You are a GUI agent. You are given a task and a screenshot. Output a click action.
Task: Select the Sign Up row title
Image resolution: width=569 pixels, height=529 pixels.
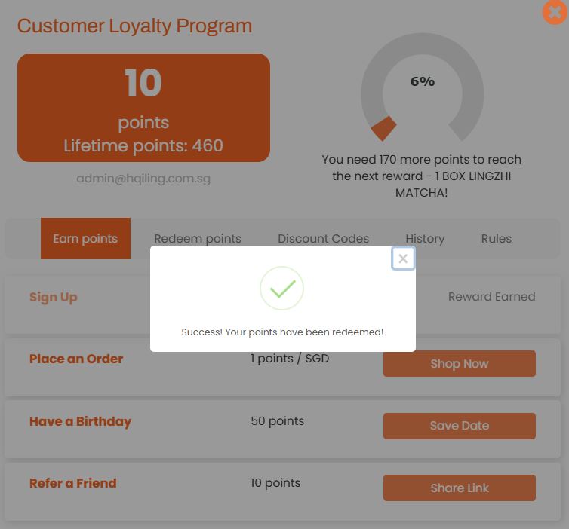54,297
